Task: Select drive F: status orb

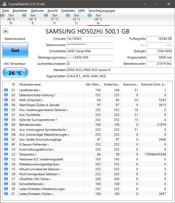Action: 46,15
